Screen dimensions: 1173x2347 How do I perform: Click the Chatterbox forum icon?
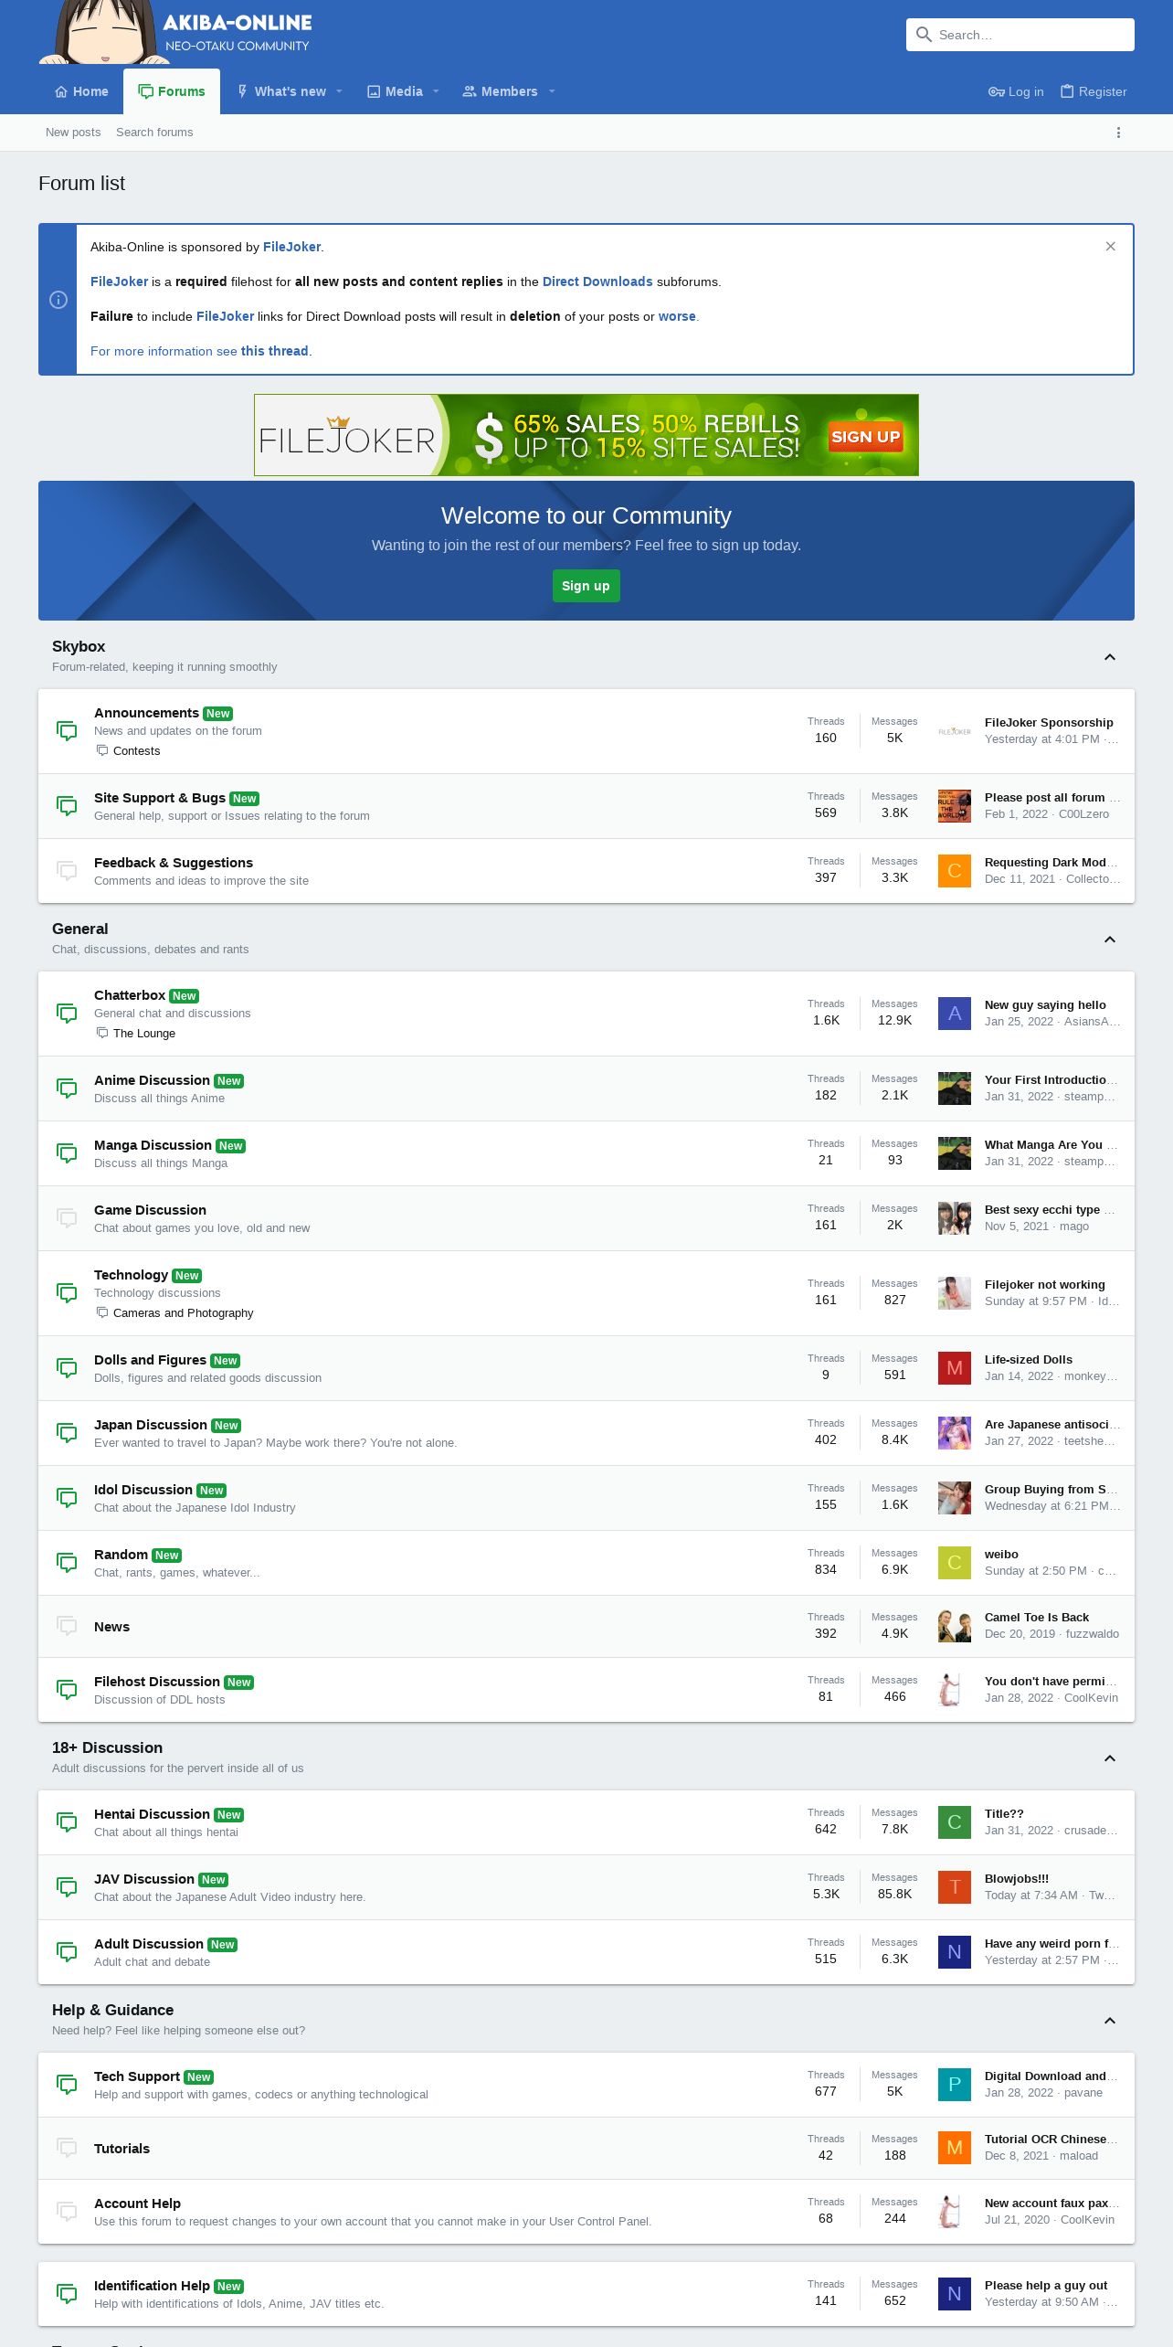click(x=67, y=1014)
